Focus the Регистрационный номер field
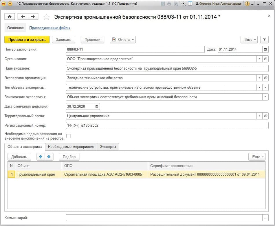 click(x=167, y=125)
